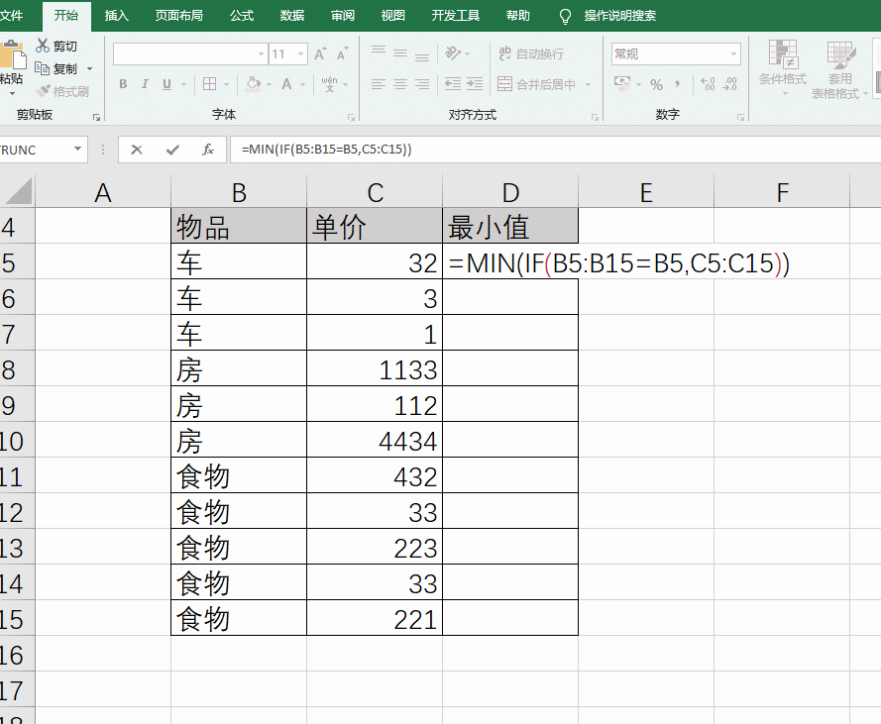Screen dimensions: 881x724
Task: Click the decrease decimal icon
Action: click(x=729, y=84)
